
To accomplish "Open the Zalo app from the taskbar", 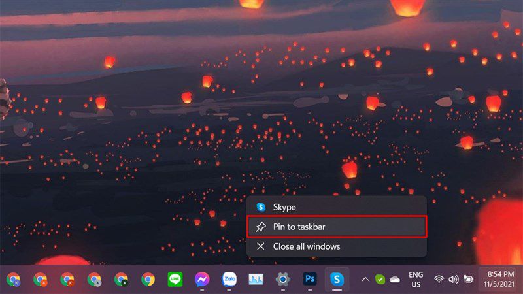I will pyautogui.click(x=229, y=280).
